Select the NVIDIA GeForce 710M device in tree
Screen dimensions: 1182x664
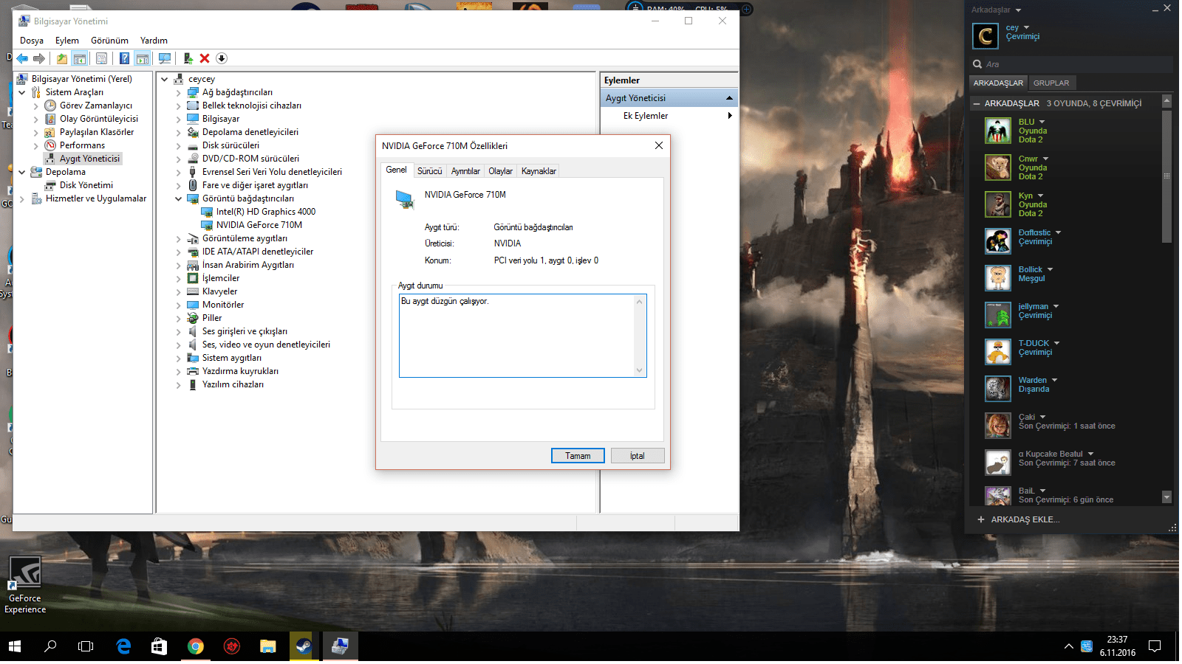click(x=259, y=225)
